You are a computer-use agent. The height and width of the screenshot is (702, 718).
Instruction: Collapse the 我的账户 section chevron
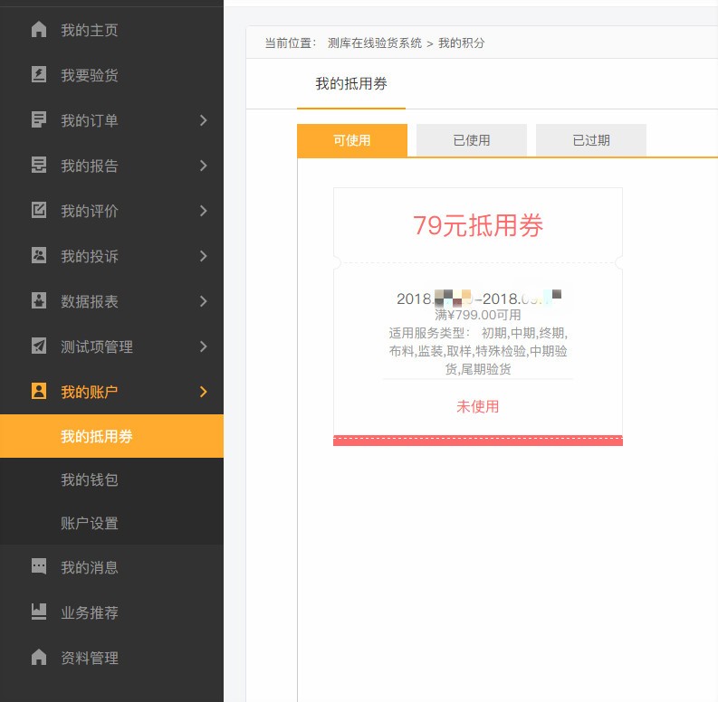[x=203, y=392]
